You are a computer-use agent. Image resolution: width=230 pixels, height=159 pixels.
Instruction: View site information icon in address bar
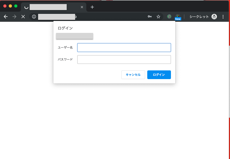tap(34, 17)
